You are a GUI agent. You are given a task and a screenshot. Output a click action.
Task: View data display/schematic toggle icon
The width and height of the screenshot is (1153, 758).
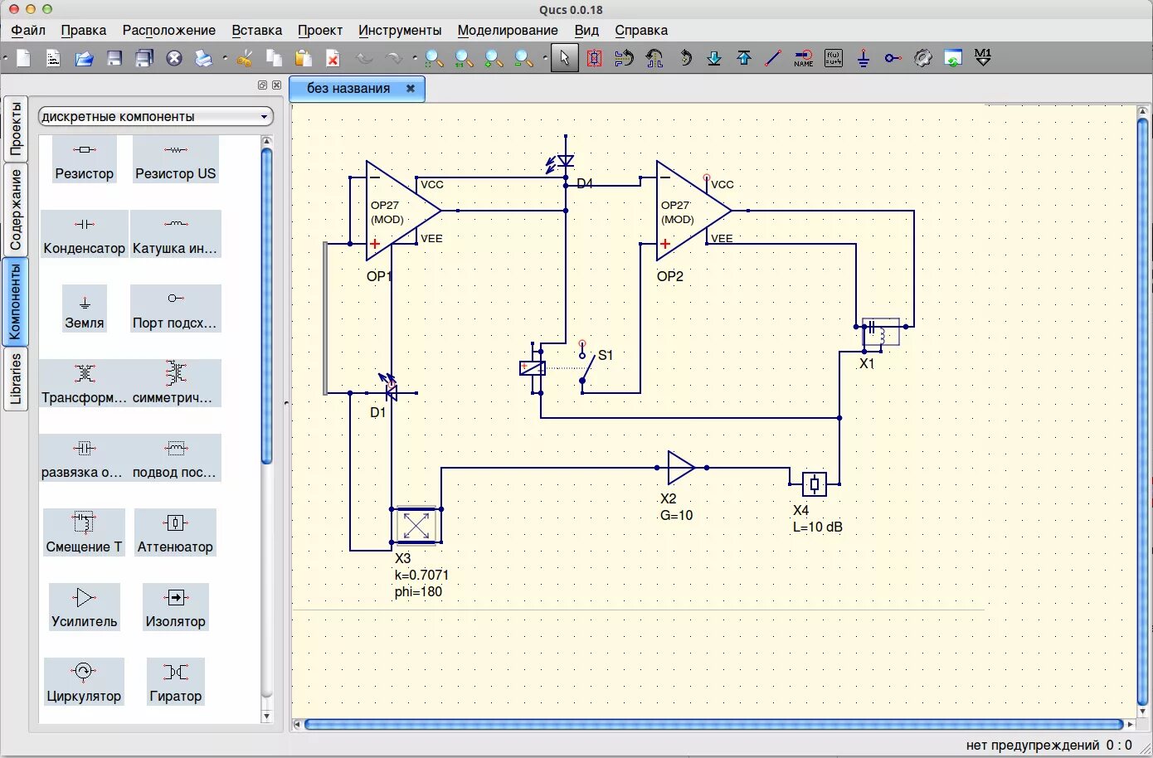coord(953,58)
